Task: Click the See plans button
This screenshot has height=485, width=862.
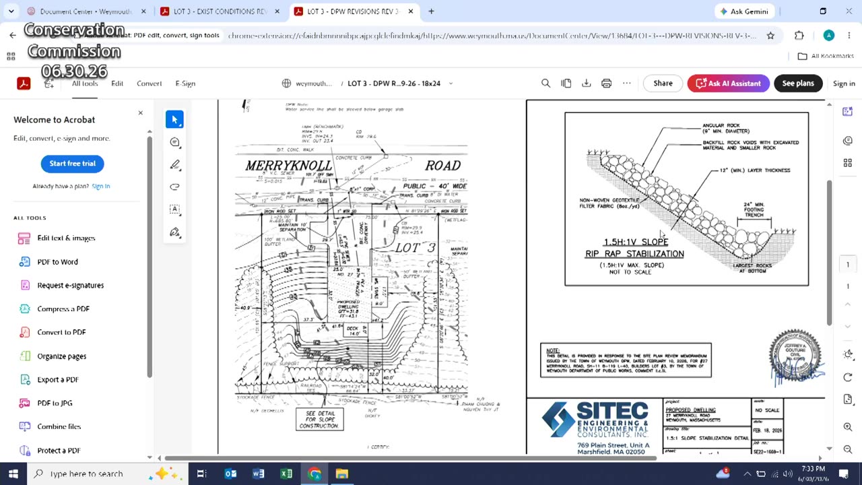Action: [798, 84]
